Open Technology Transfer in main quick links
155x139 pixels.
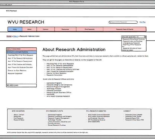coord(54,89)
